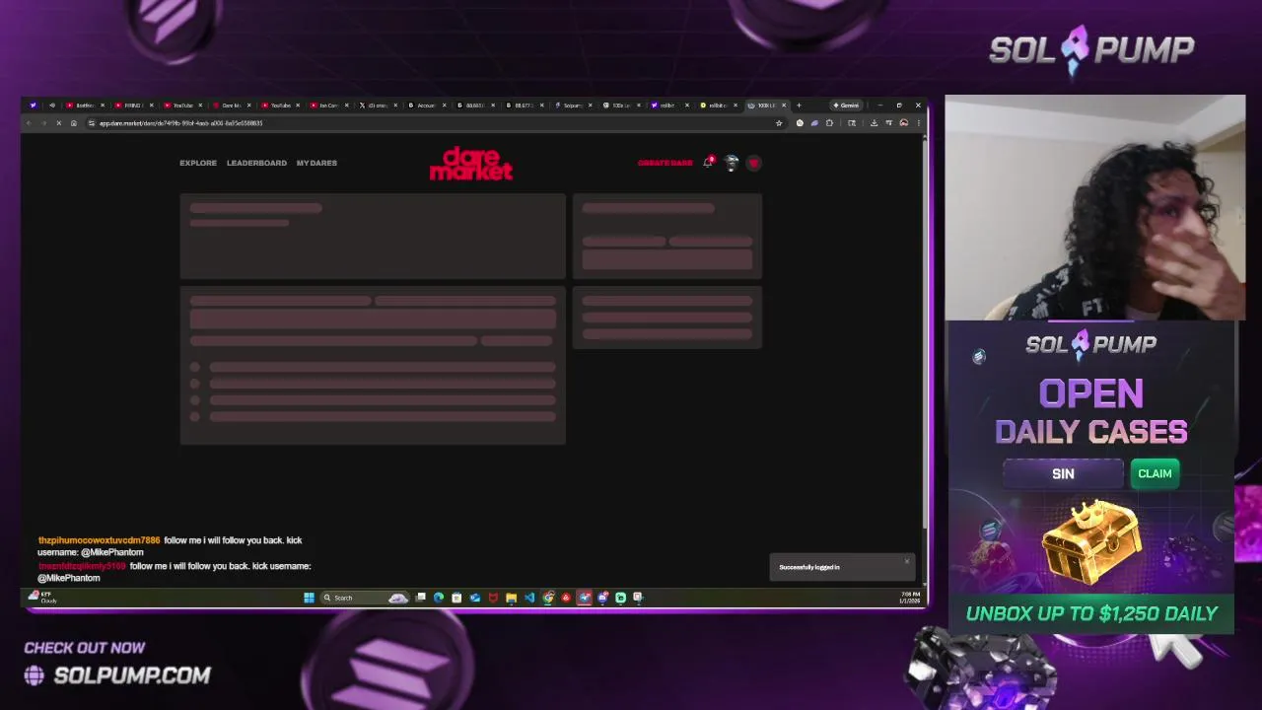Image resolution: width=1262 pixels, height=710 pixels.
Task: Click the Gemini button in the tab bar
Action: [846, 105]
